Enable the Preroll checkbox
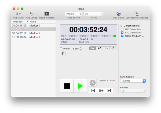Screen dimensions: 161x113 click(x=61, y=49)
